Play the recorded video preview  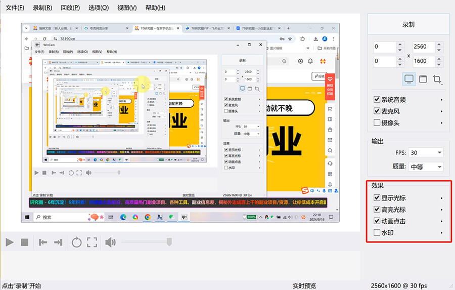pos(10,242)
